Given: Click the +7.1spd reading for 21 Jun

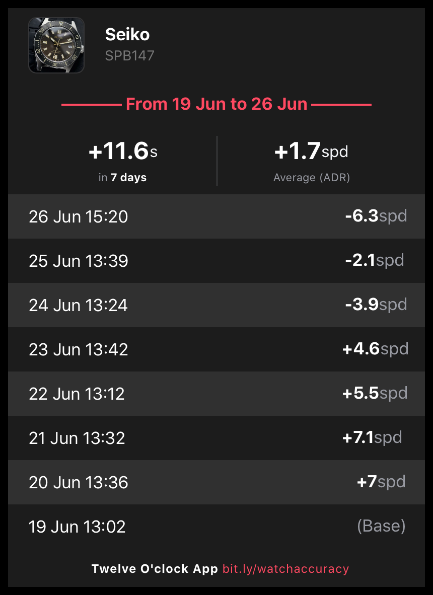Looking at the screenshot, I should pos(372,437).
